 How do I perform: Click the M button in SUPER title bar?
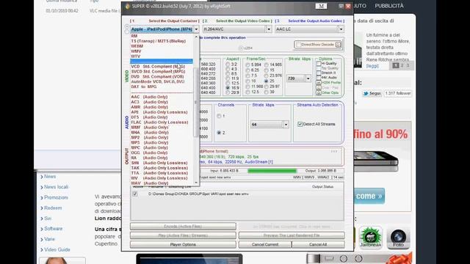pyautogui.click(x=321, y=6)
